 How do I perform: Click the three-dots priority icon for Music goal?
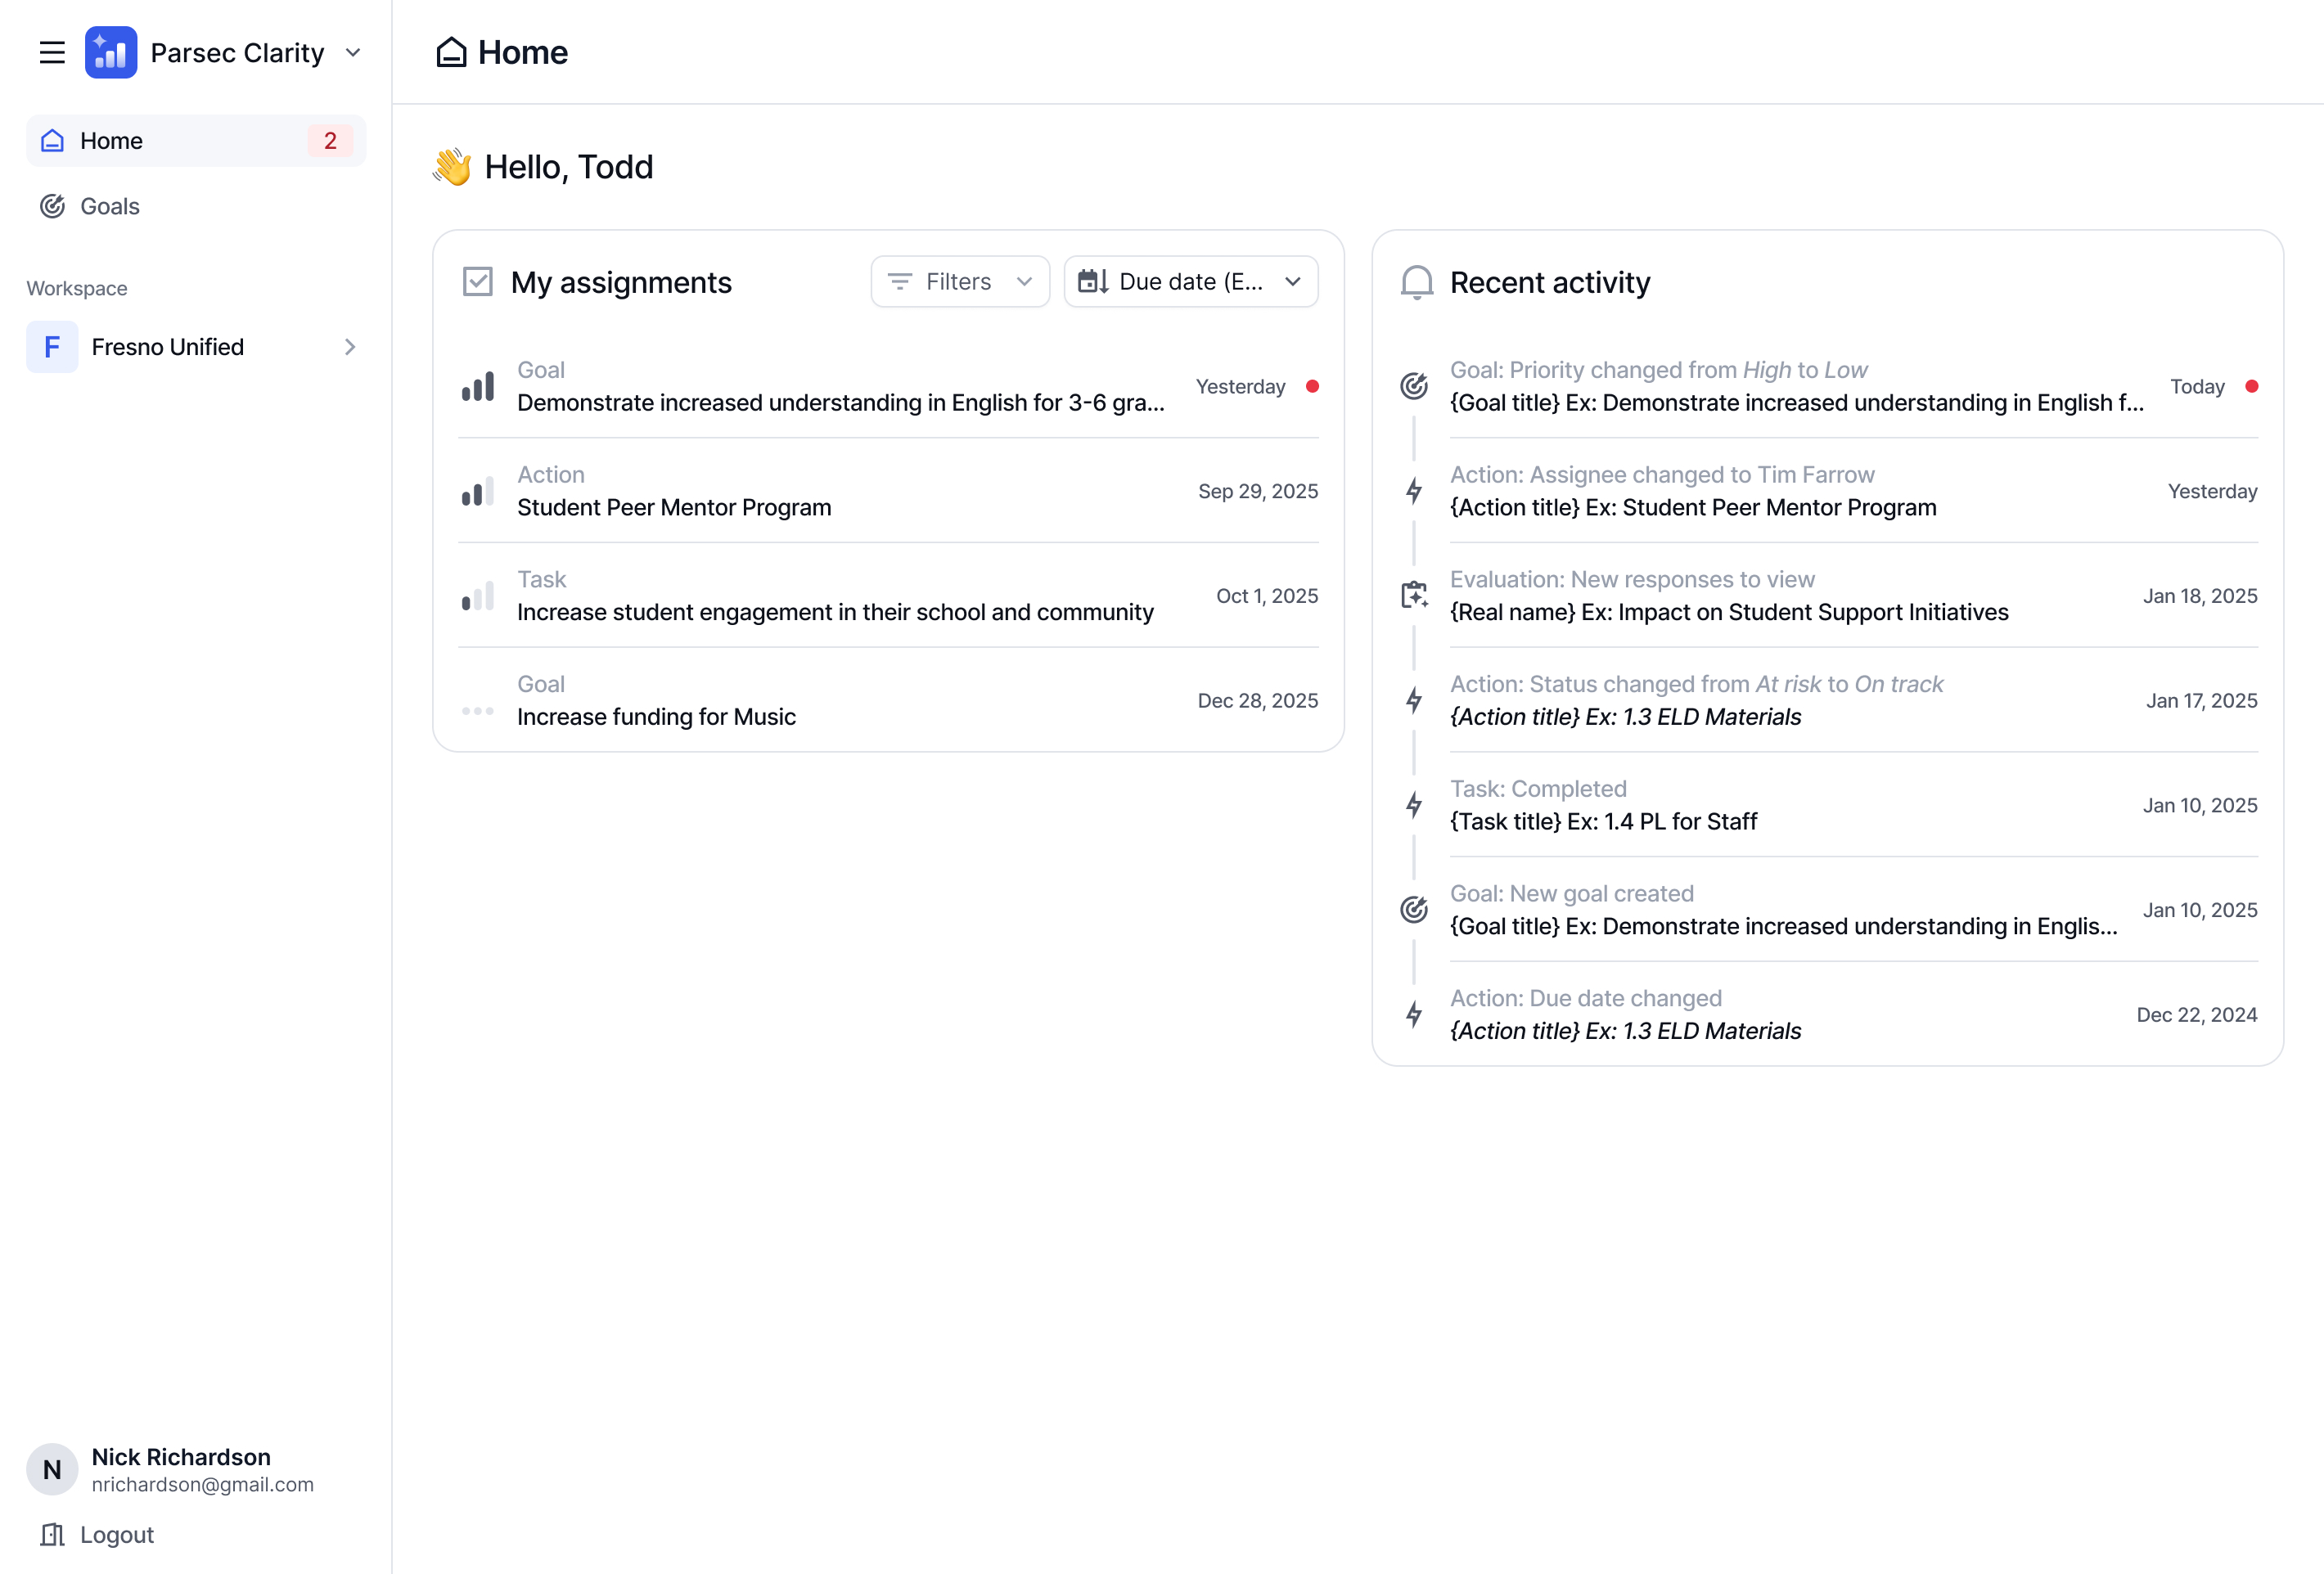coord(478,711)
